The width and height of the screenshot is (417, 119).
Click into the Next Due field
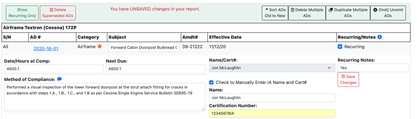155,69
